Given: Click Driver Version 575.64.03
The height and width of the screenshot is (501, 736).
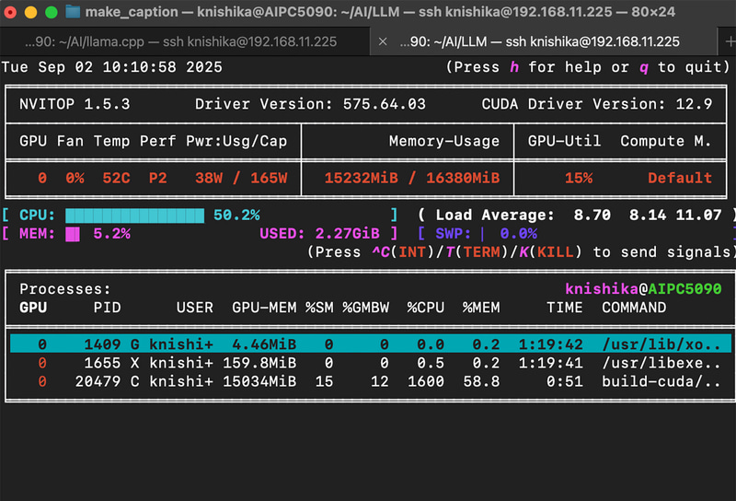Looking at the screenshot, I should (310, 104).
